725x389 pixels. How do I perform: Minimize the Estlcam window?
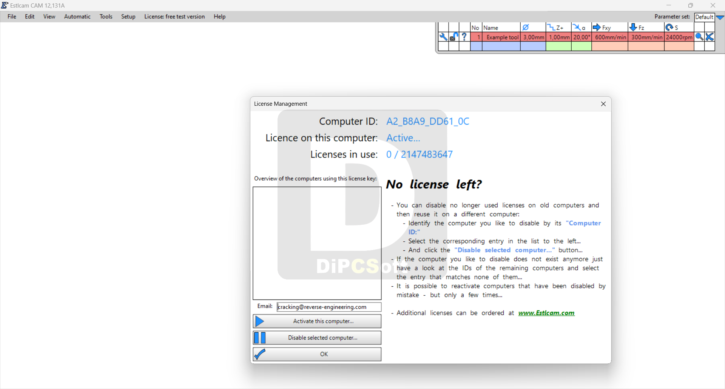[669, 5]
